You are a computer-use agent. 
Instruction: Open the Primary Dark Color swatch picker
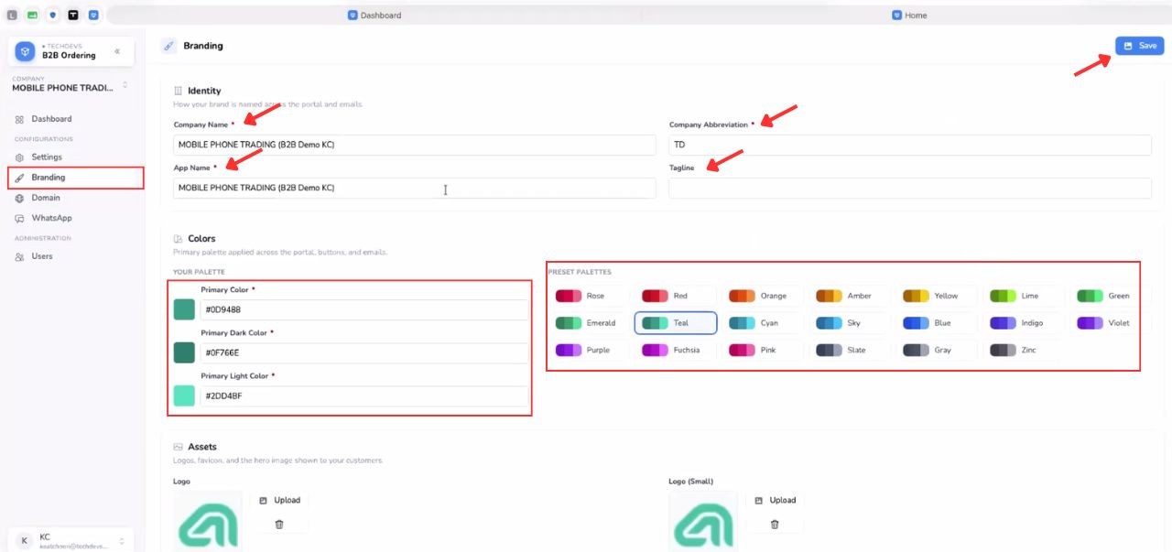[184, 352]
